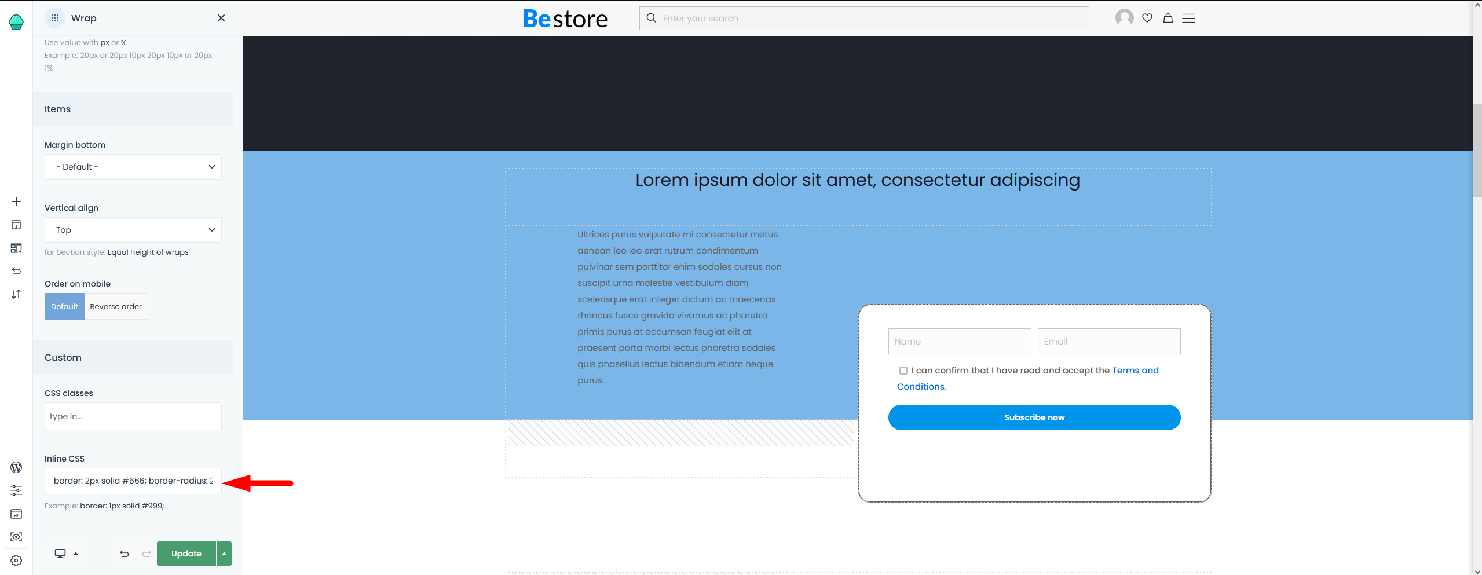Expand the responsive device switcher arrow
This screenshot has width=1482, height=575.
[x=76, y=554]
